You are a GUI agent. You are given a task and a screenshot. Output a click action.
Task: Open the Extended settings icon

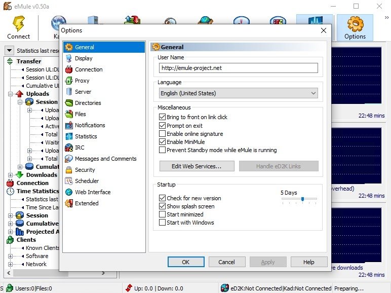coord(69,203)
